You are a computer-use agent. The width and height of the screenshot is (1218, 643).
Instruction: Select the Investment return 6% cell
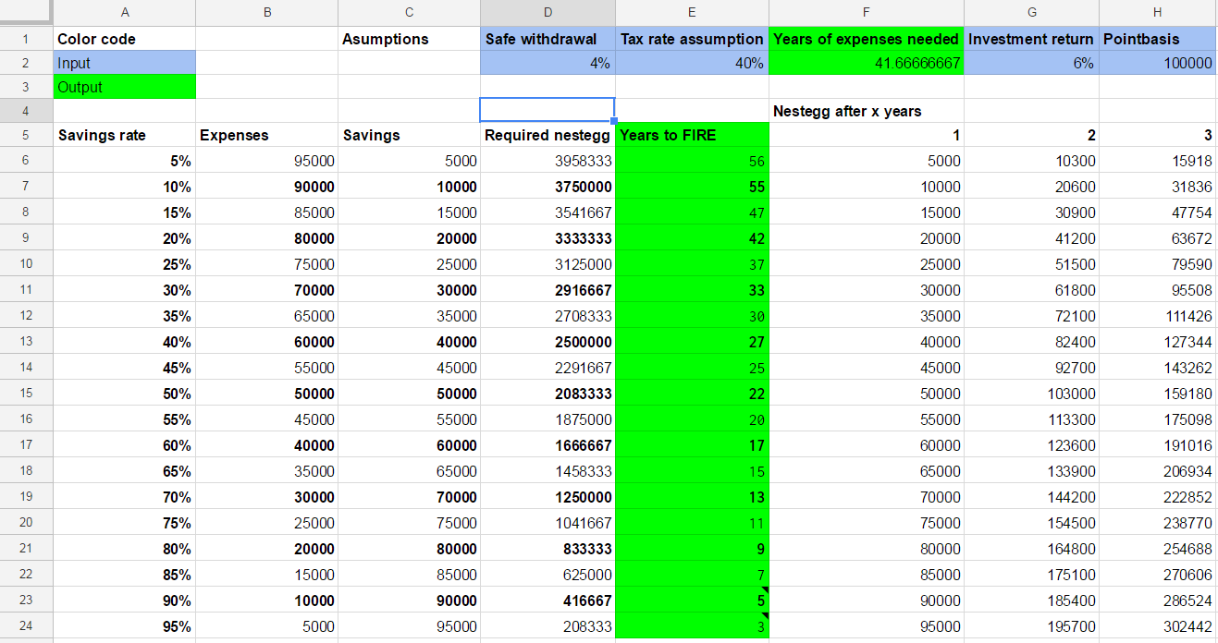pyautogui.click(x=1031, y=63)
